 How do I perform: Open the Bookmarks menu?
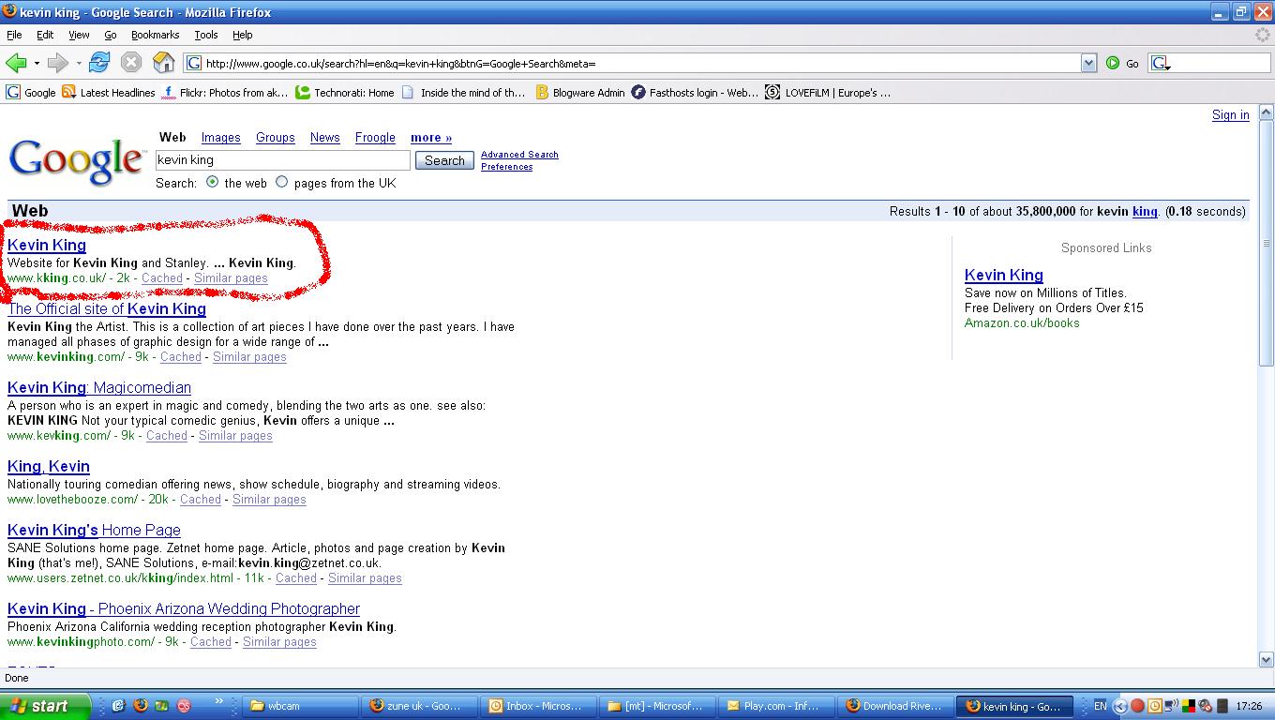coord(155,35)
